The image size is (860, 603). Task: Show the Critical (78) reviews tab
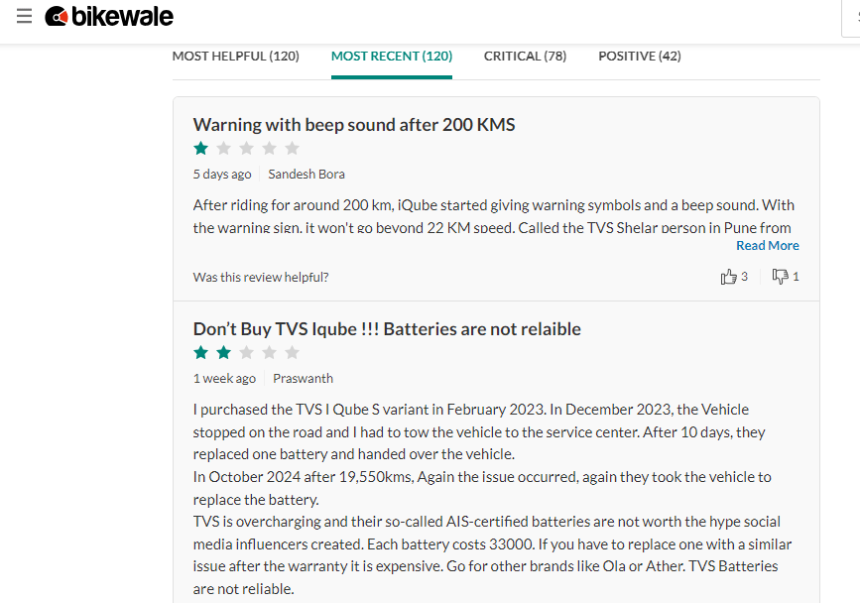click(x=525, y=57)
